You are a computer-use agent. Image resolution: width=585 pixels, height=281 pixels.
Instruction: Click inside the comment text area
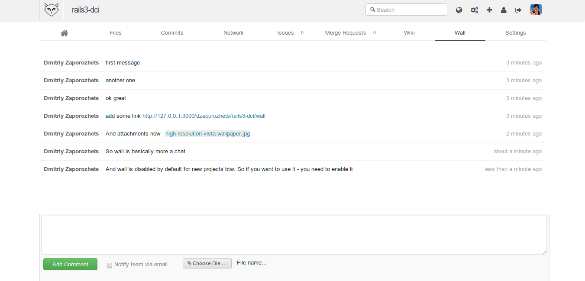(293, 235)
